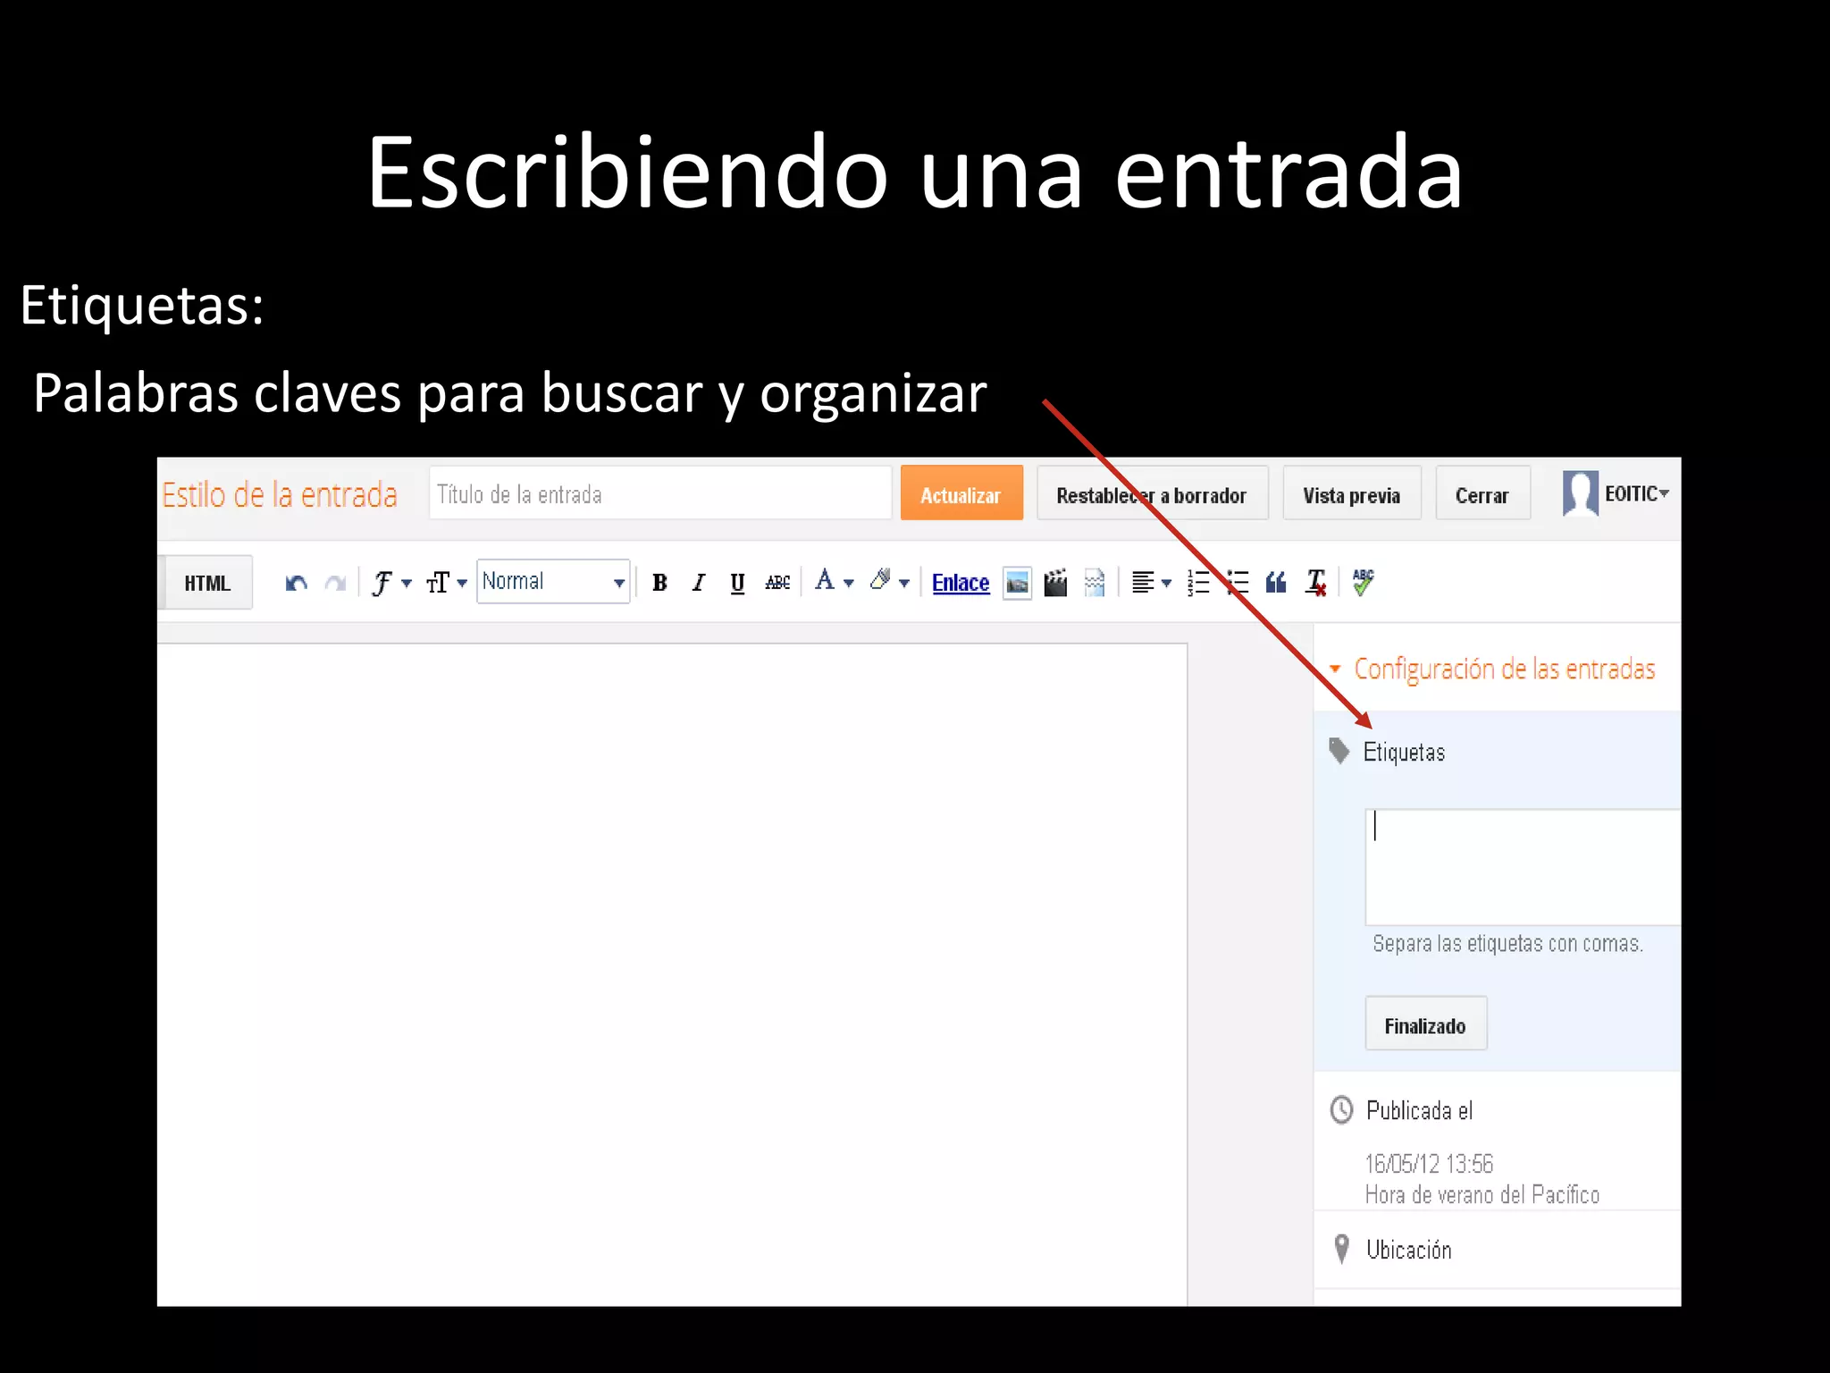The height and width of the screenshot is (1373, 1830).
Task: Click the Título de la entrada field
Action: [660, 493]
